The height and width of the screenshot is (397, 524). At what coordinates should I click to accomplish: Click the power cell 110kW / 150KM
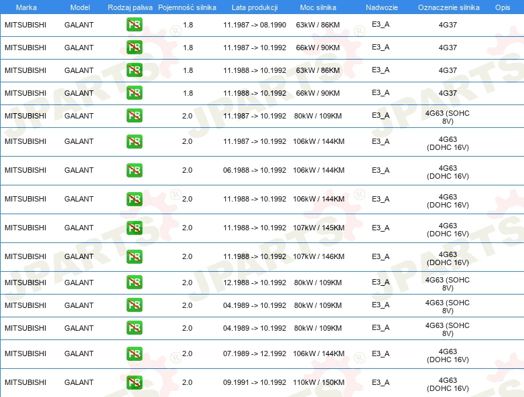tap(318, 382)
